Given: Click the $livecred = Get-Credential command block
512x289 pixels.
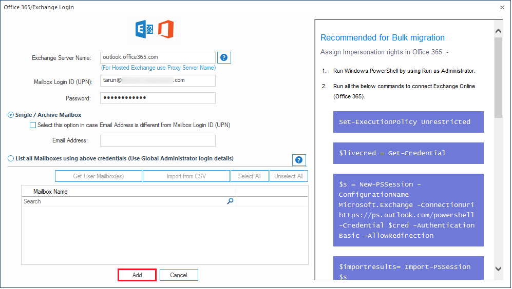Looking at the screenshot, I should click(408, 153).
